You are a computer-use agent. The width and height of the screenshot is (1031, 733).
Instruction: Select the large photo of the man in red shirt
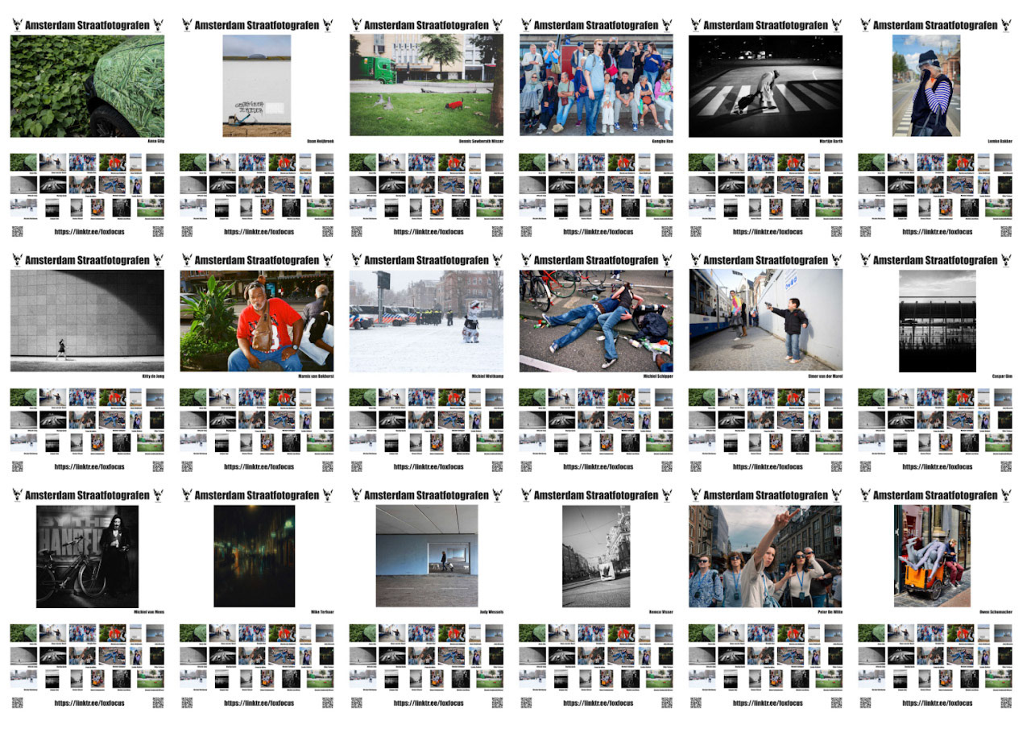point(256,321)
